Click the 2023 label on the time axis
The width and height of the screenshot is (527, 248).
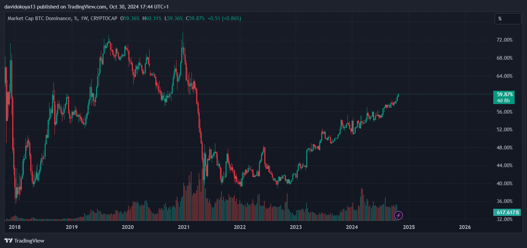(296, 227)
